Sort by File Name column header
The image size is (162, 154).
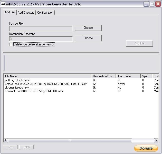(x=47, y=76)
